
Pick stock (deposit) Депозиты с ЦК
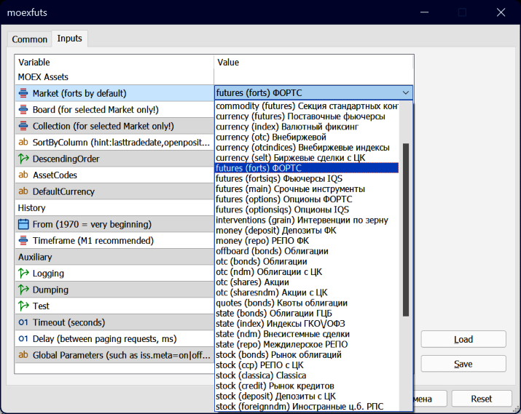pos(307,397)
